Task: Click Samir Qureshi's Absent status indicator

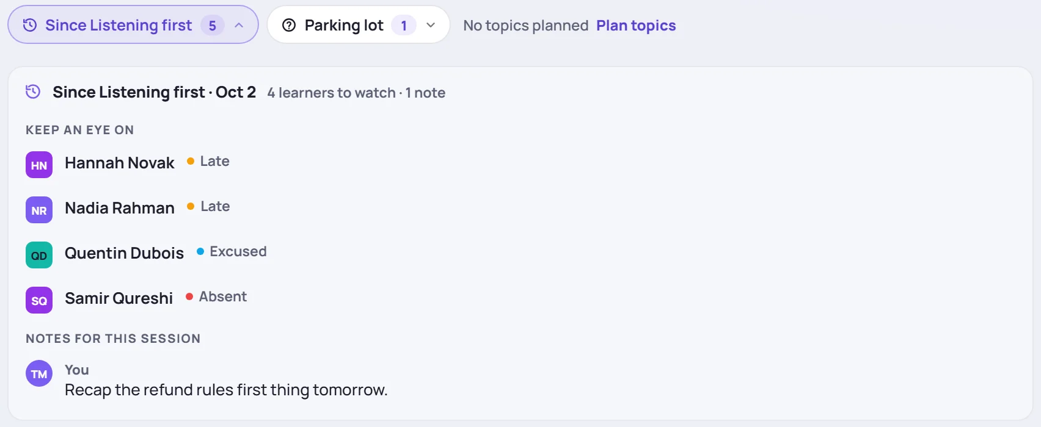Action: (216, 296)
